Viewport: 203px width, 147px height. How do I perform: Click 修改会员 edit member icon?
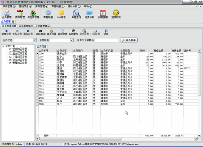(x=17, y=32)
